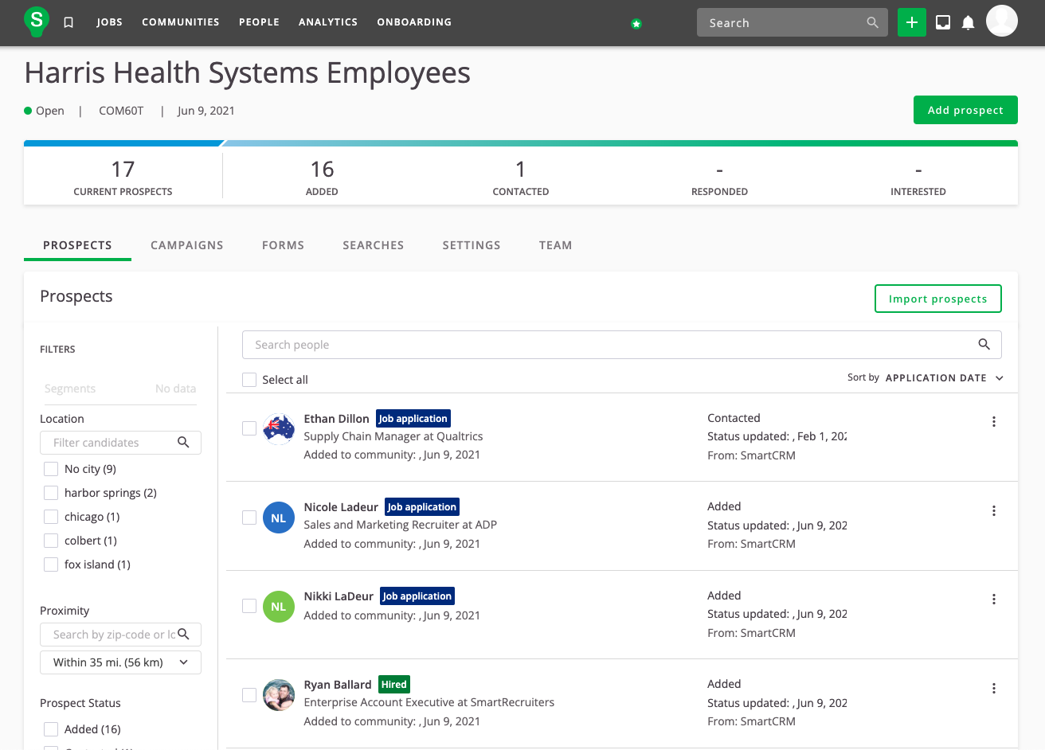The height and width of the screenshot is (750, 1045).
Task: Open the inbox messages icon
Action: (943, 22)
